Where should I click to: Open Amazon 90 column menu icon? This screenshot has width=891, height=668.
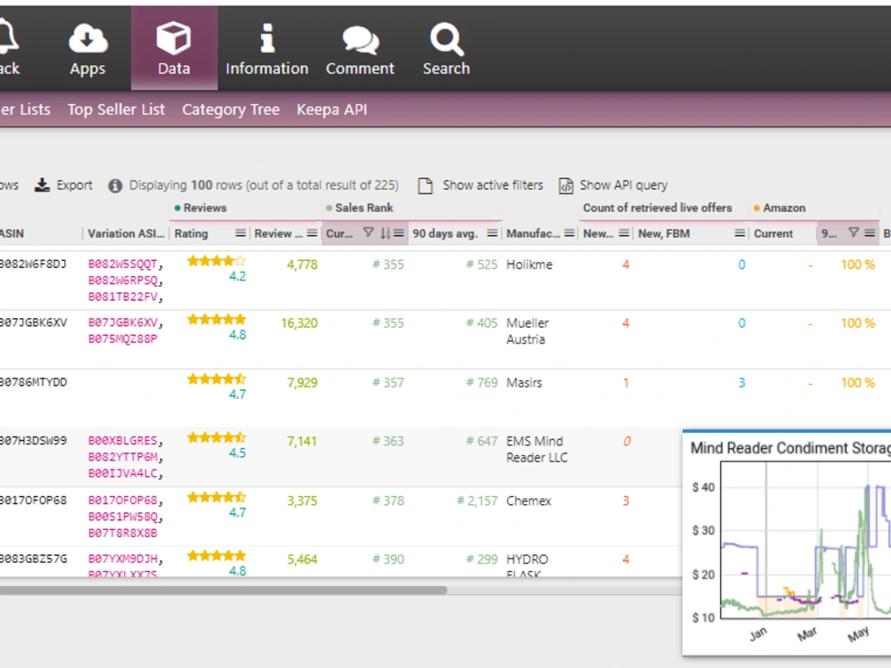coord(870,233)
